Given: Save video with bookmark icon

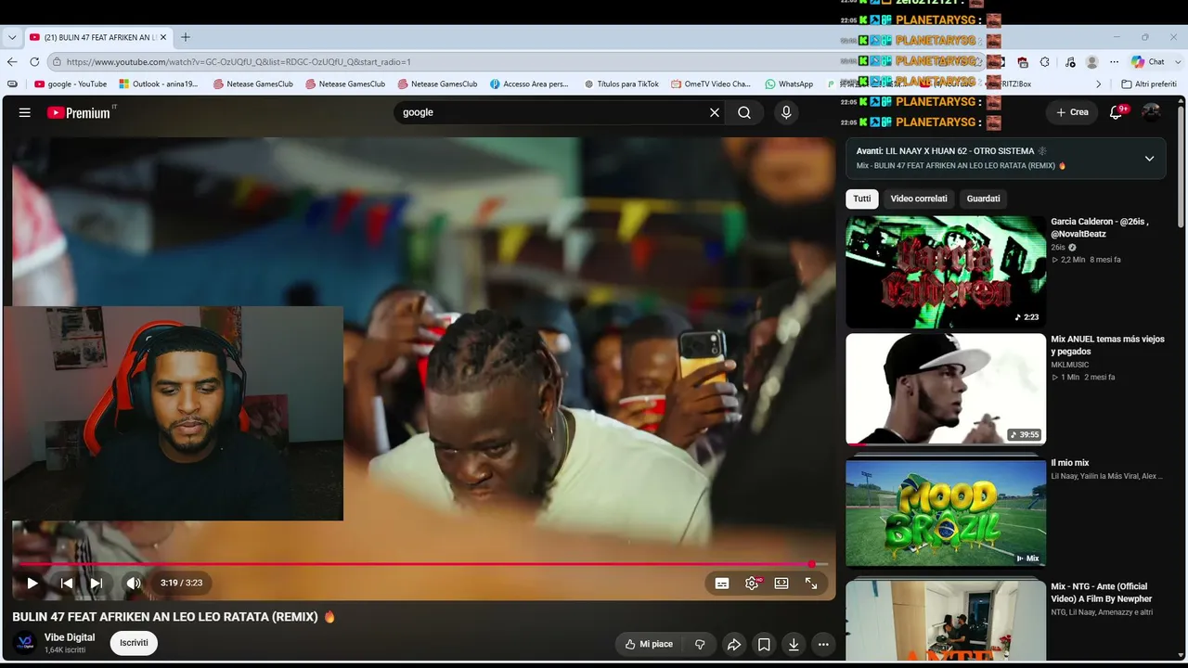Looking at the screenshot, I should (x=764, y=644).
